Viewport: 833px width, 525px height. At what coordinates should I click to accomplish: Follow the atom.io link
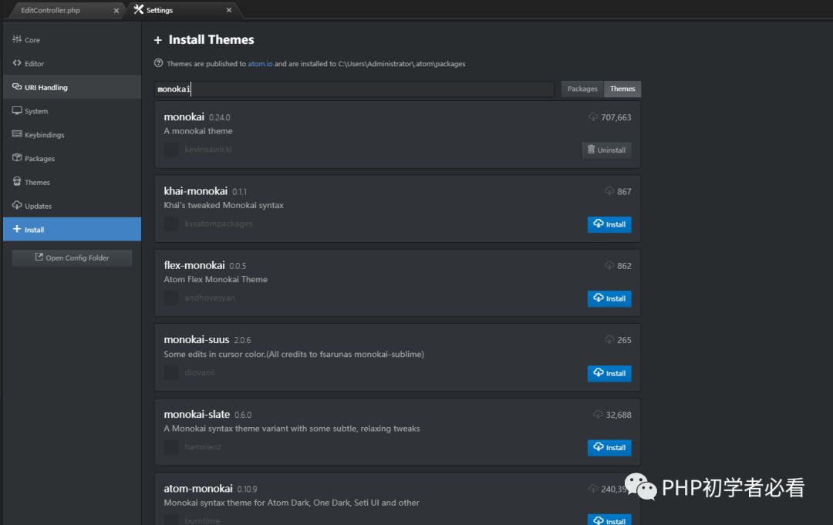click(260, 64)
